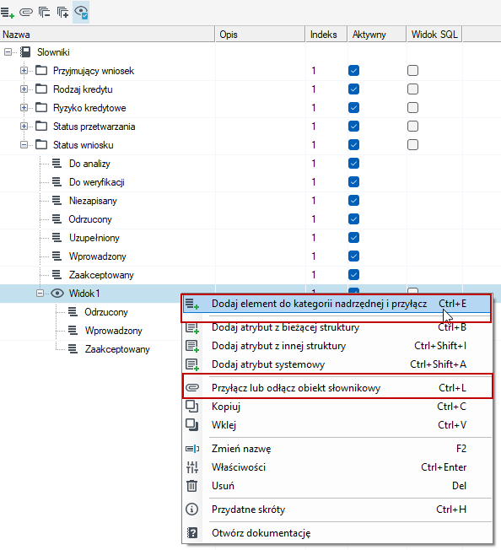Click the Status wniosku folder icon
501x550 pixels.
tap(41, 145)
